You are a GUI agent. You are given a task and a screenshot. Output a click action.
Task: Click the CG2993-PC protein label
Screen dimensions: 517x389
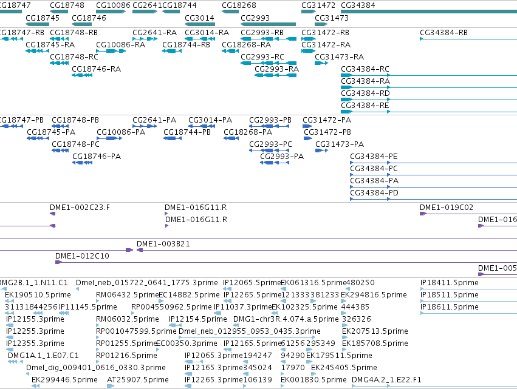[x=271, y=144]
